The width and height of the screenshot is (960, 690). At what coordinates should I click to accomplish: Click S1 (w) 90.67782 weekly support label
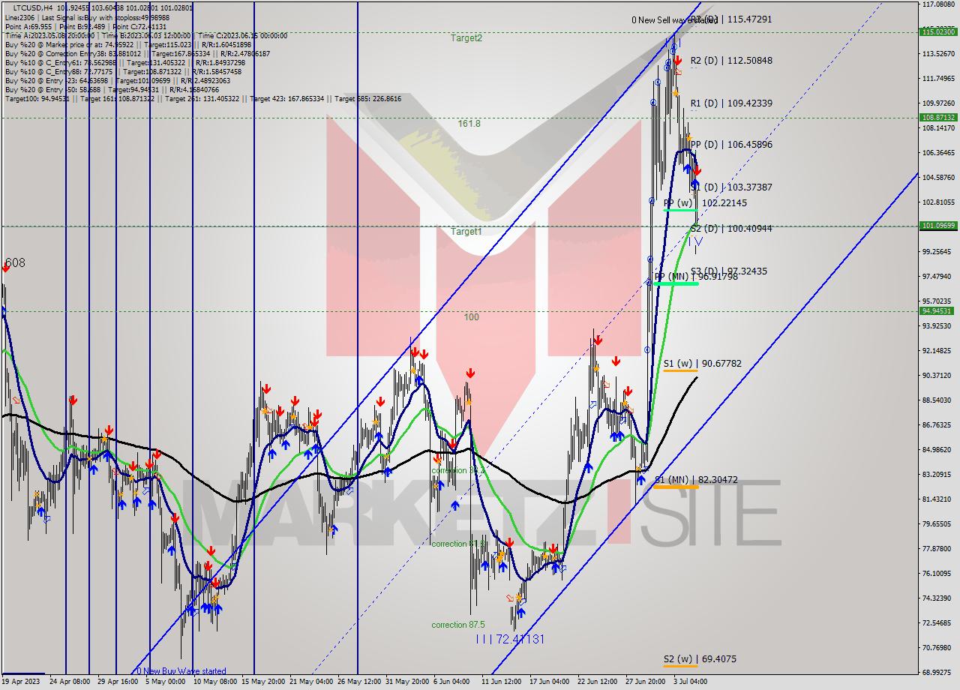point(702,364)
